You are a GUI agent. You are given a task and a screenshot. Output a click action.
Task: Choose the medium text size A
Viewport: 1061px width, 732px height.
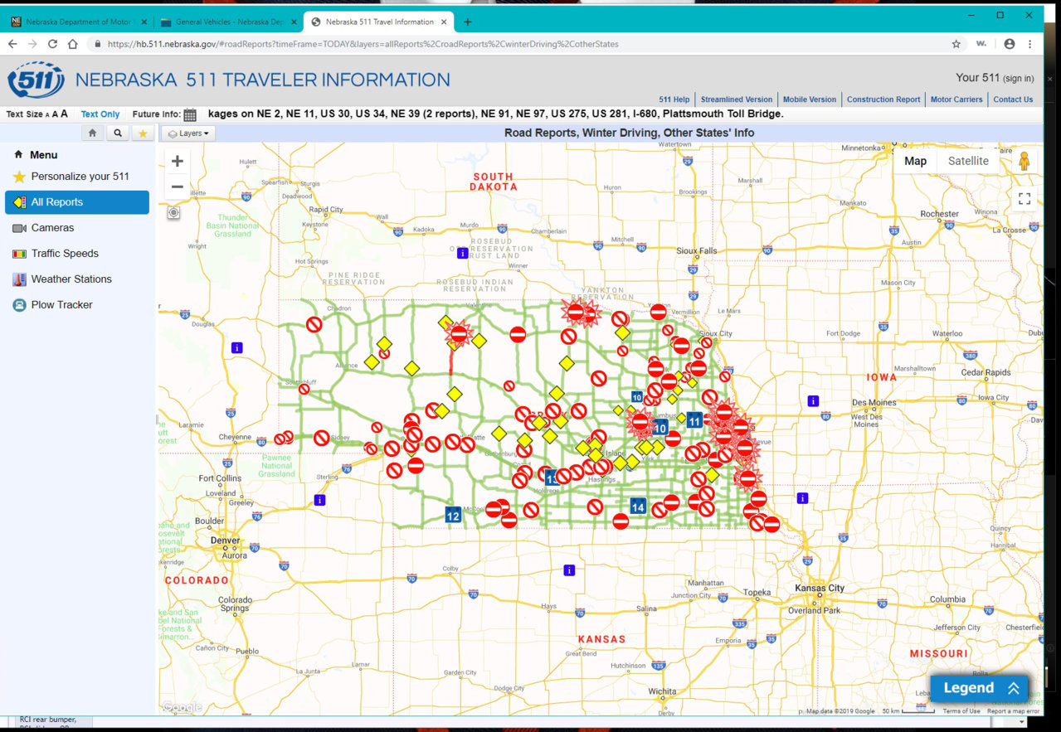coord(54,114)
